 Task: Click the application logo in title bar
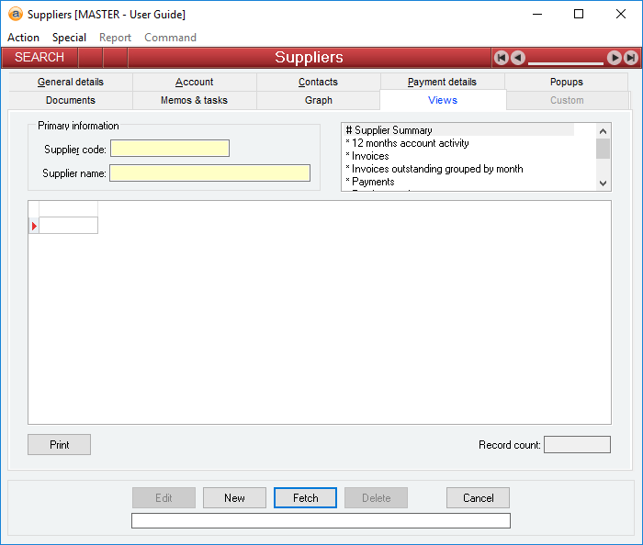pos(15,14)
